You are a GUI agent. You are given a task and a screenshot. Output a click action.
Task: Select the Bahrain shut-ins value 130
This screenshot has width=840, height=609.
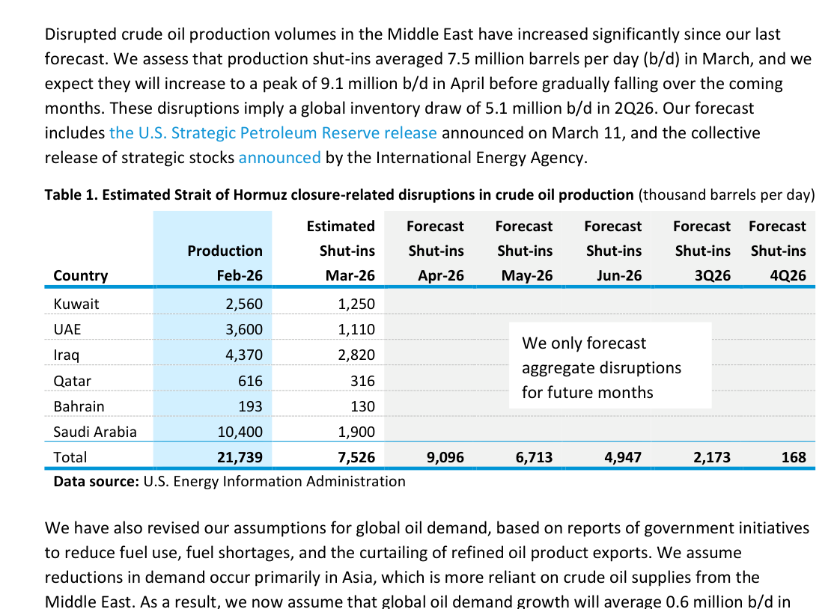pyautogui.click(x=362, y=406)
